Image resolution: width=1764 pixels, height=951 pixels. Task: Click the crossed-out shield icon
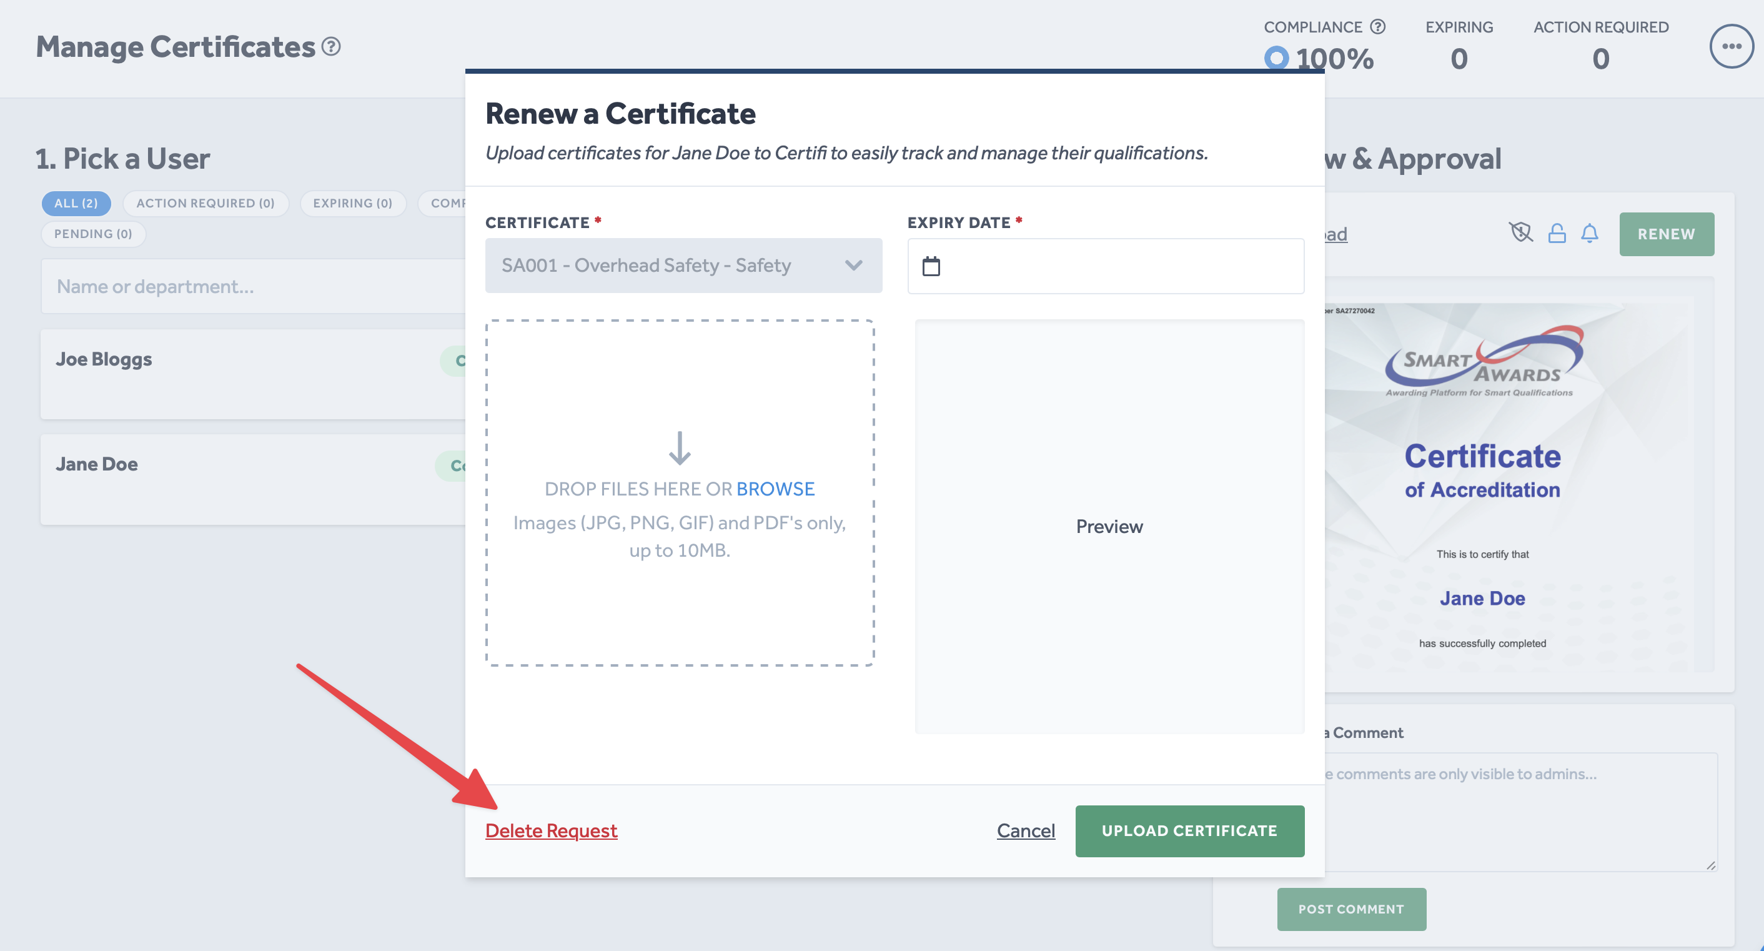(1520, 233)
